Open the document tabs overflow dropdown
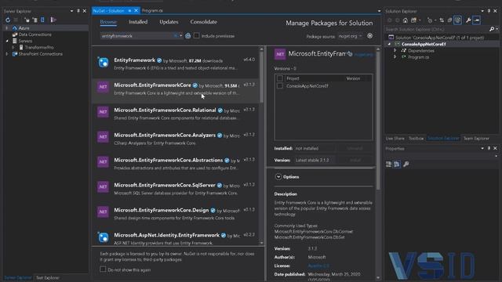Viewport: 502px width, 282px height. click(x=379, y=11)
